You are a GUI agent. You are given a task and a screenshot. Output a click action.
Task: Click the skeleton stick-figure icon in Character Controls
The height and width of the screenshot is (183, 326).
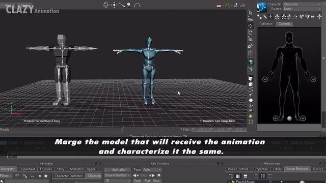[270, 17]
